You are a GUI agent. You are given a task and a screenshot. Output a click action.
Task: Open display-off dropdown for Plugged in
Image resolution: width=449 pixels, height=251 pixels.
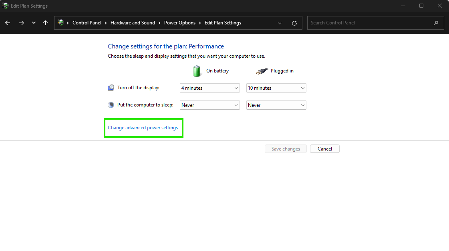click(x=276, y=88)
